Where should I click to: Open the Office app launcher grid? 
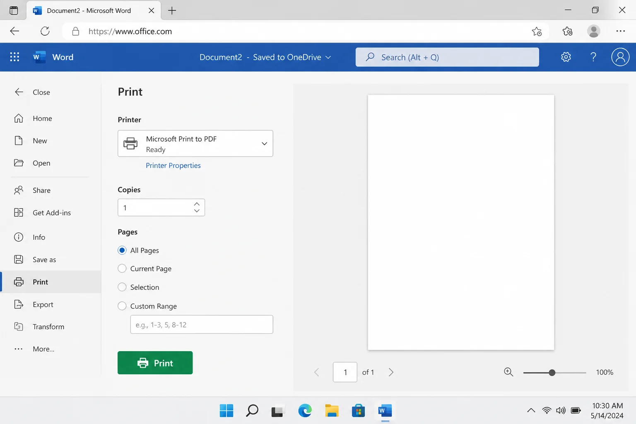click(x=14, y=57)
